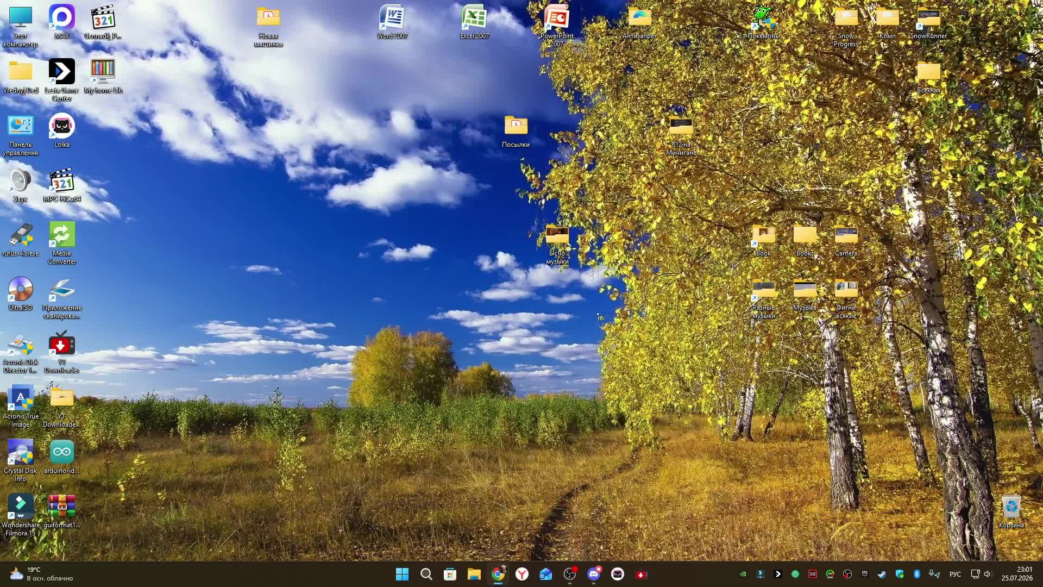Open the 'Всехная' folder

[928, 77]
